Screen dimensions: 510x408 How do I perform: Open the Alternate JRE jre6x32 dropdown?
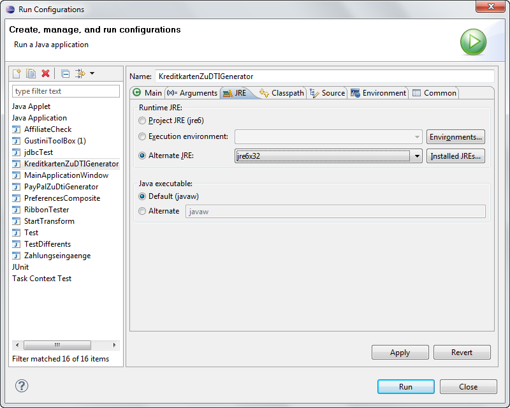(416, 156)
